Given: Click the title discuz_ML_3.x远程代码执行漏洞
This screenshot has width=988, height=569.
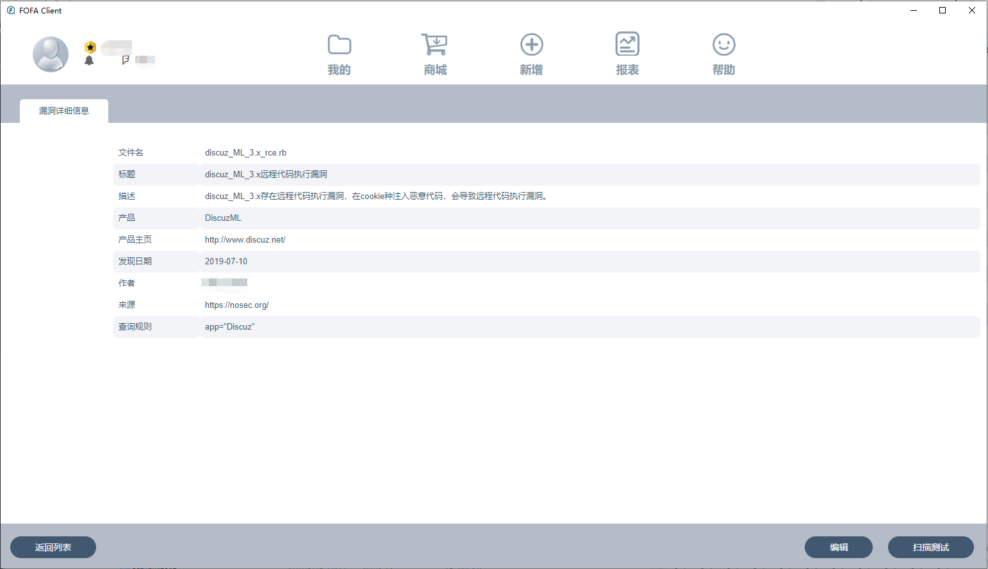Looking at the screenshot, I should 266,174.
